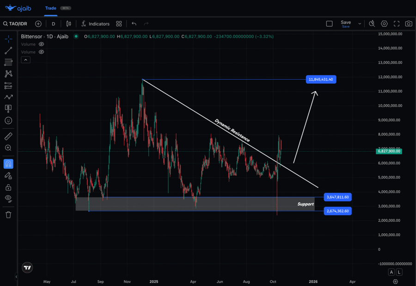Click the trash remove drawings icon
This screenshot has width=416, height=286.
tap(8, 215)
